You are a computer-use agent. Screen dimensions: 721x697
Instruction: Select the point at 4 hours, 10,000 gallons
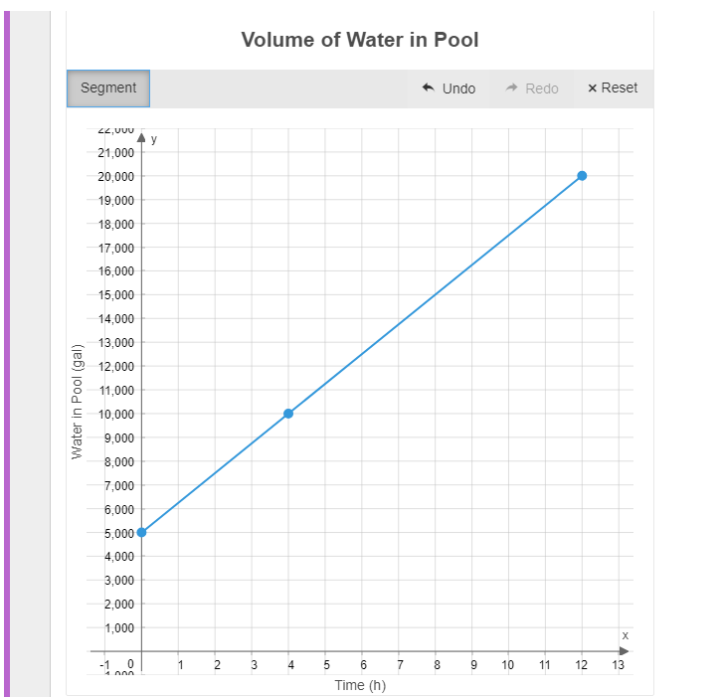click(288, 414)
